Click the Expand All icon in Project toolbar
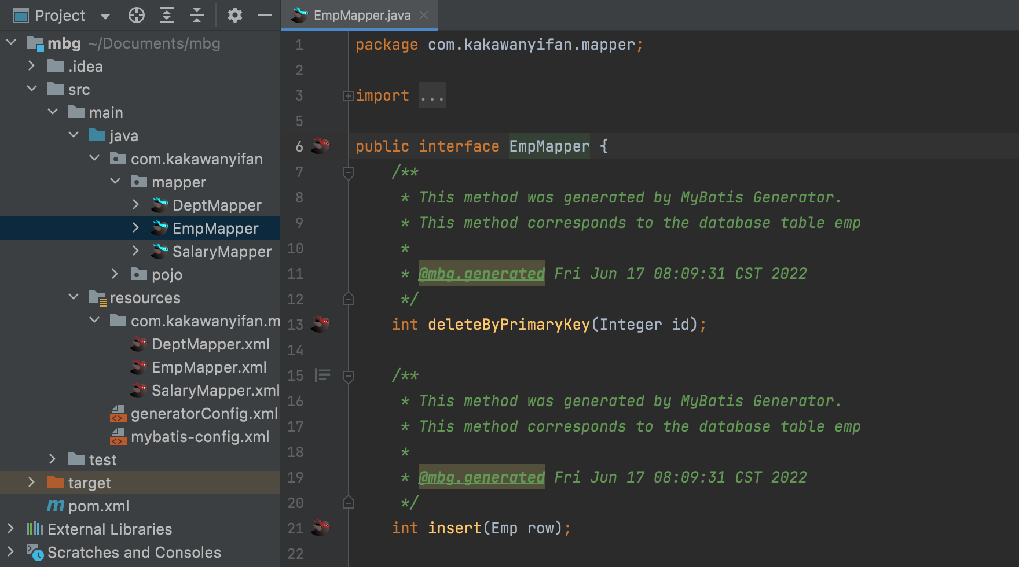 tap(167, 16)
